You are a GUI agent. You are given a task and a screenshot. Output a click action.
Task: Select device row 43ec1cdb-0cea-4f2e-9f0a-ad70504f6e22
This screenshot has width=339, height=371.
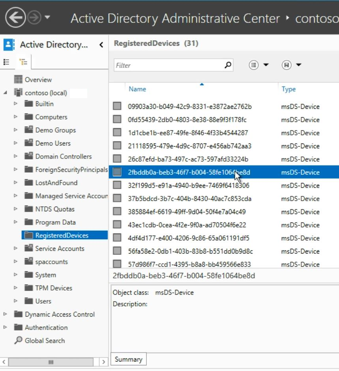pos(224,225)
